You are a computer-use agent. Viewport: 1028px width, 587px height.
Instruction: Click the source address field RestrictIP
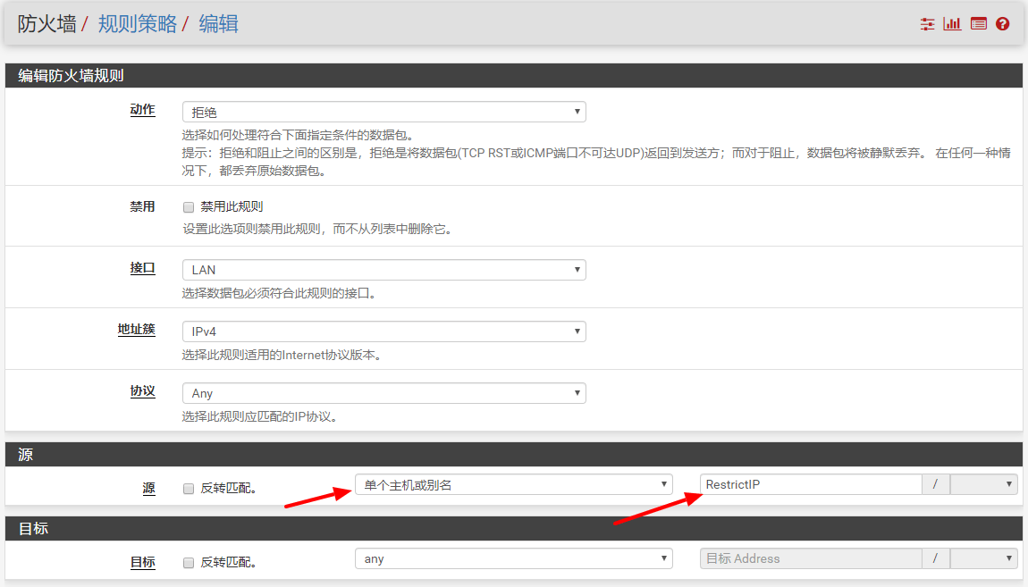coord(810,485)
